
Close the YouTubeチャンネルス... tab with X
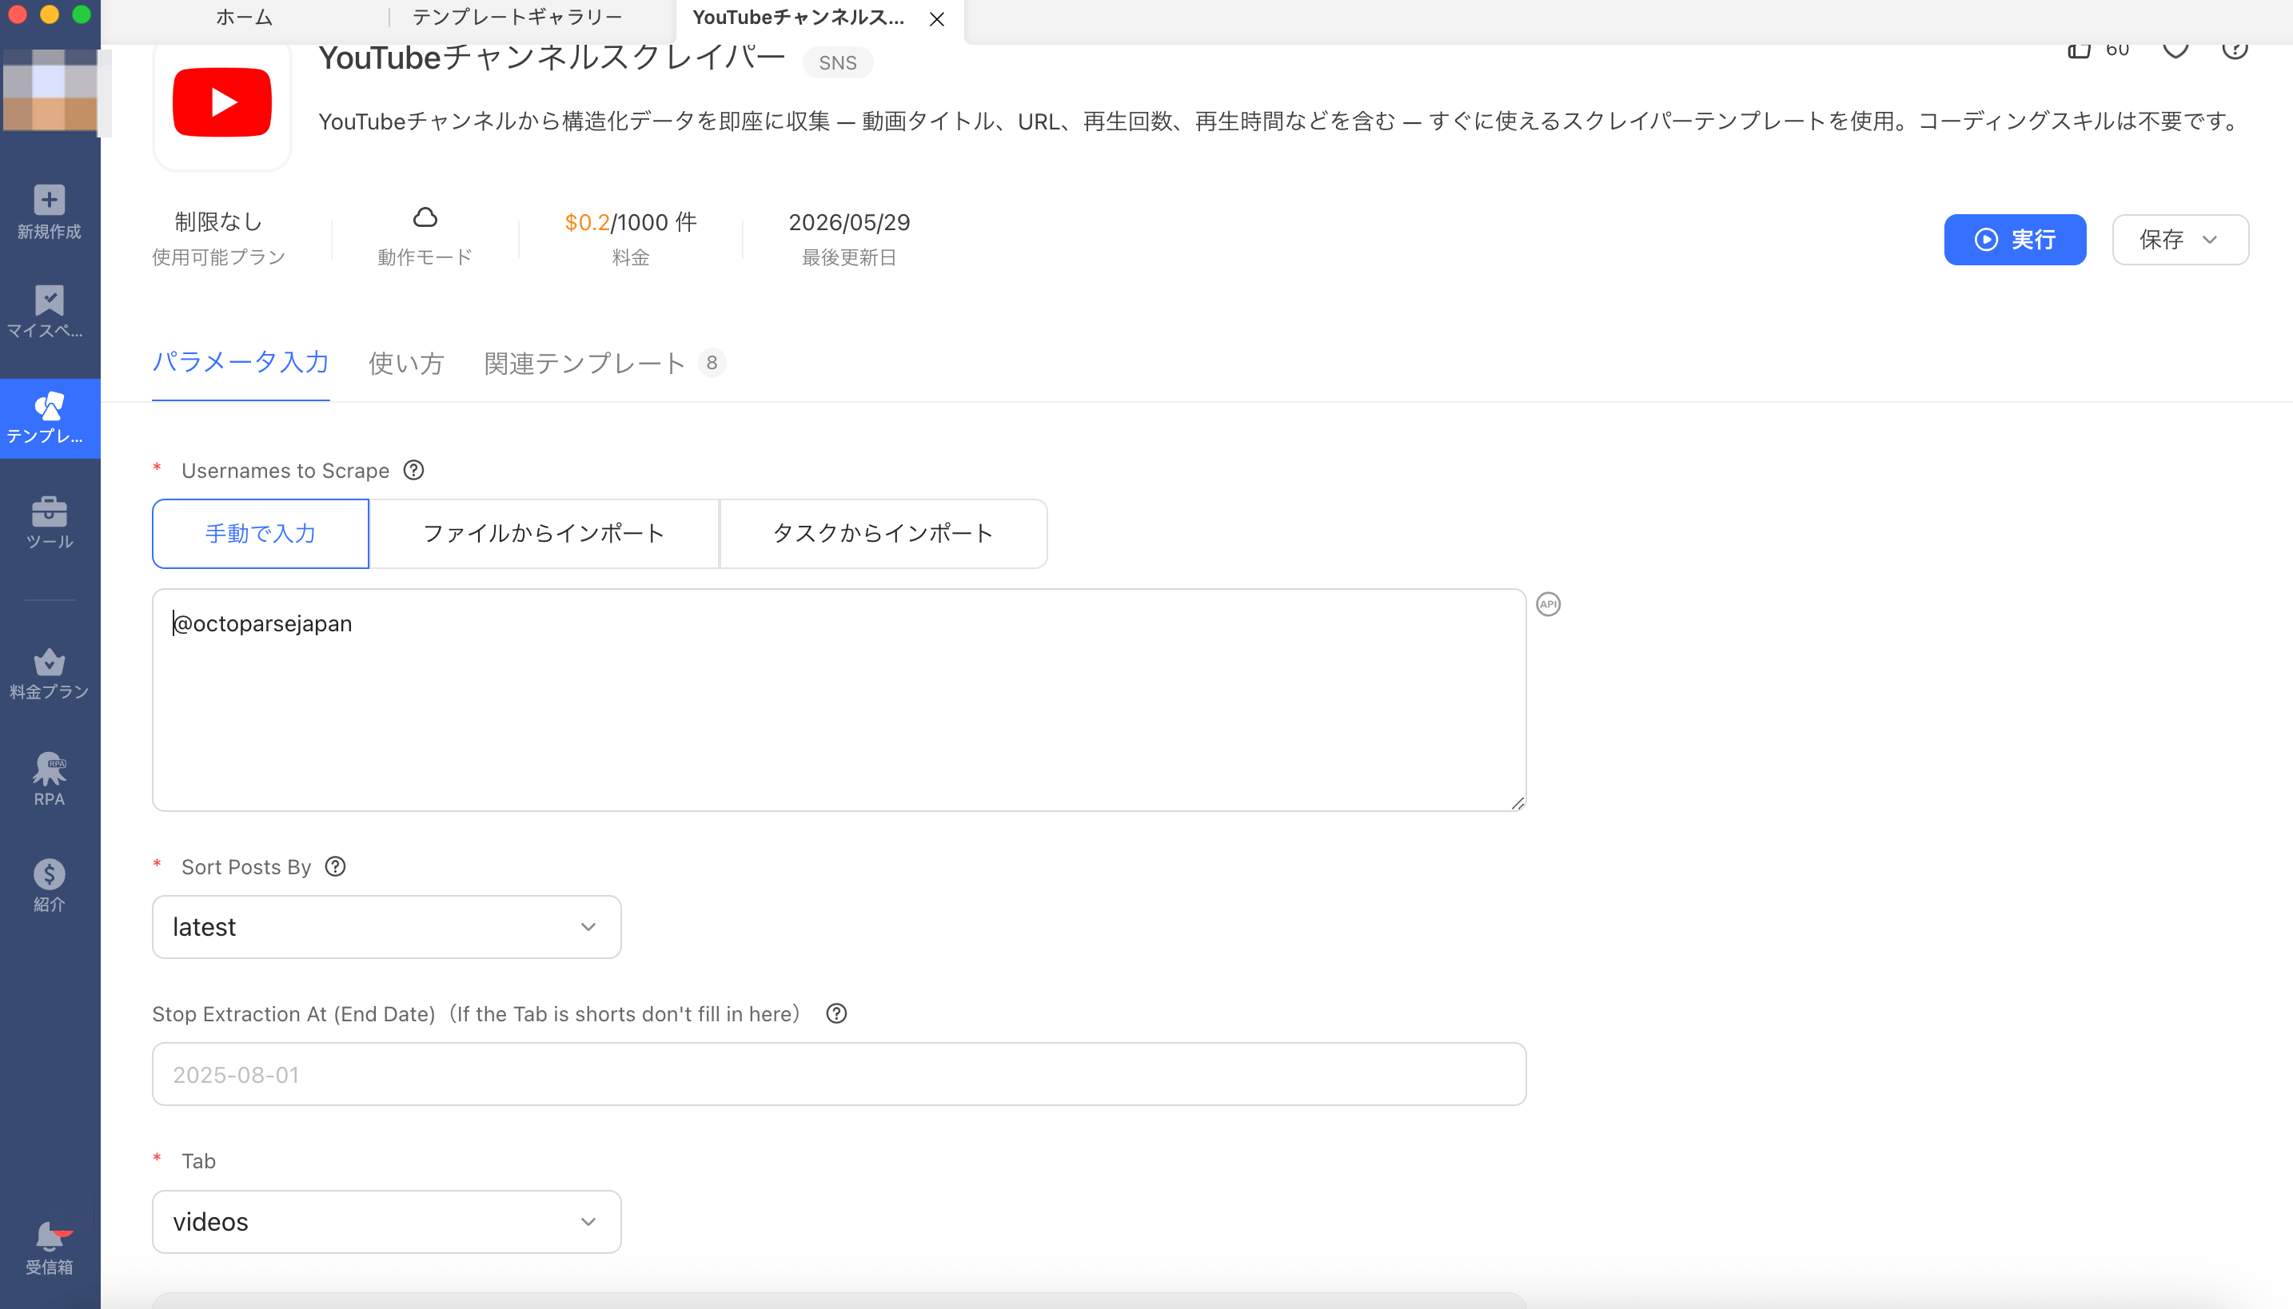tap(937, 19)
